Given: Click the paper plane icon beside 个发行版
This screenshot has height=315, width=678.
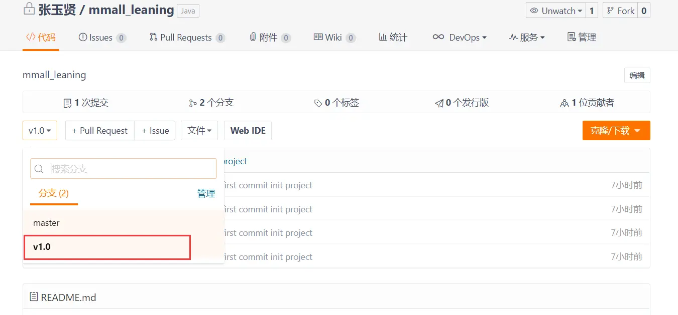Looking at the screenshot, I should [439, 103].
